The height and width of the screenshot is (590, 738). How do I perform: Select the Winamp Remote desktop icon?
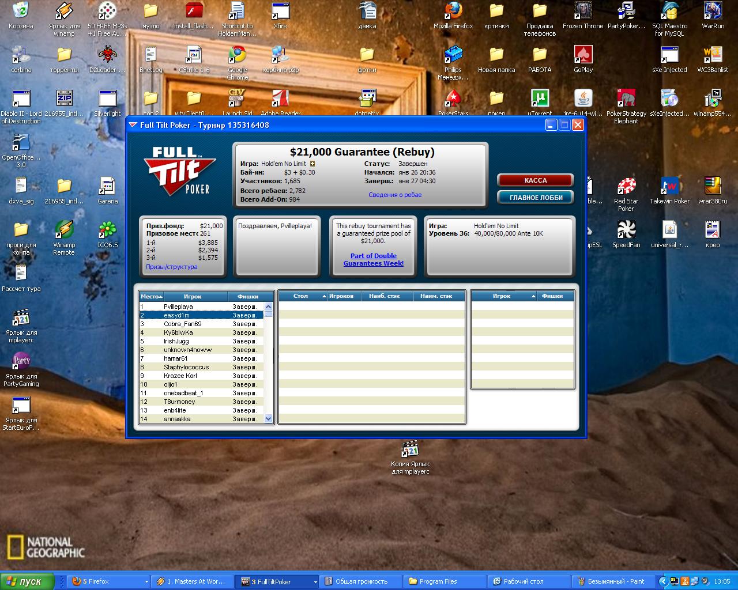64,230
